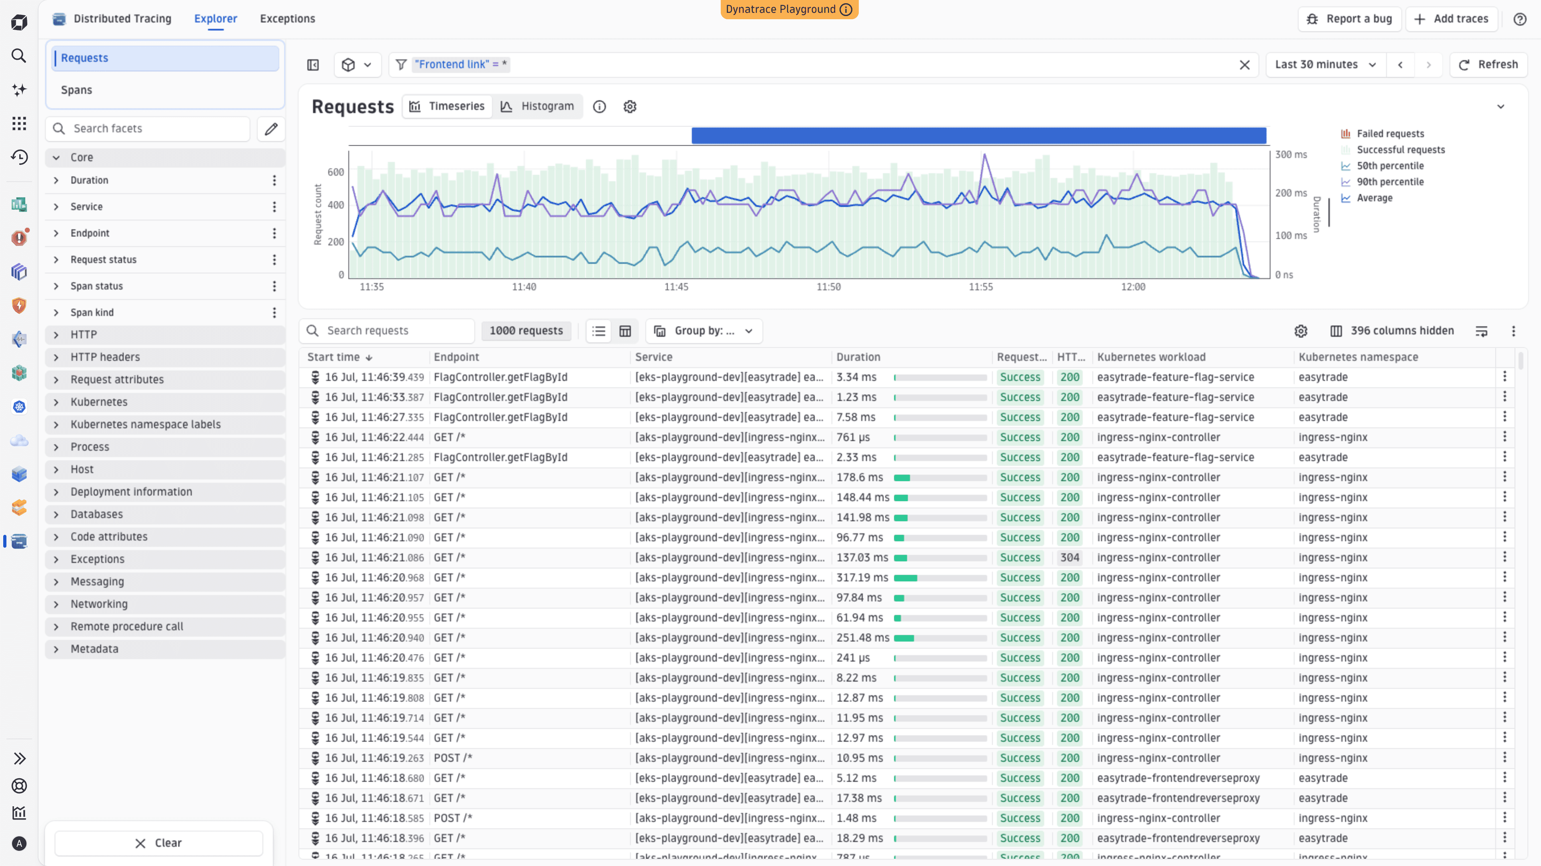Switch table to grid table view
This screenshot has height=866, width=1541.
point(625,331)
